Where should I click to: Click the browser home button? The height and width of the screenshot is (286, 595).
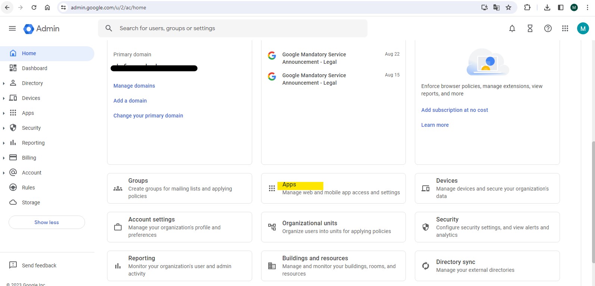(x=47, y=7)
